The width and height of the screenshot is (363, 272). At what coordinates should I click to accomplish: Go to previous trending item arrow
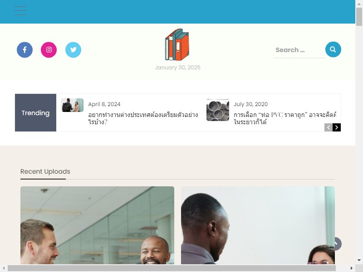[x=328, y=127]
